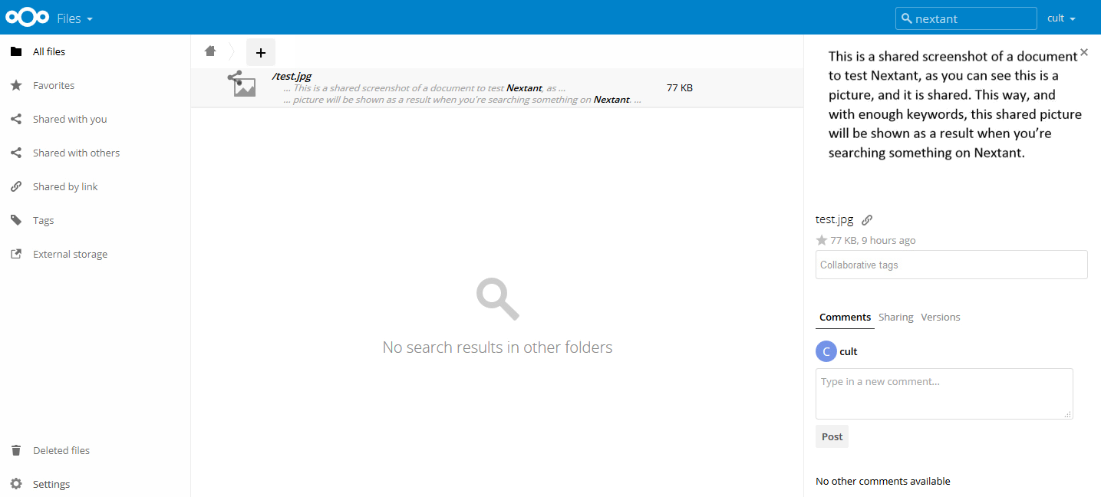Open the Files app dropdown menu
Viewport: 1101px width, 497px height.
[75, 18]
